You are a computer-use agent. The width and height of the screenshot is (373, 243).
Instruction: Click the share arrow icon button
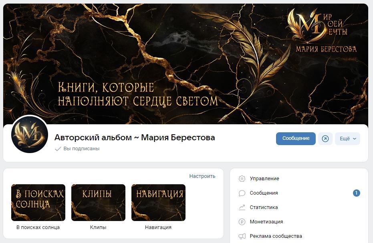[325, 139]
